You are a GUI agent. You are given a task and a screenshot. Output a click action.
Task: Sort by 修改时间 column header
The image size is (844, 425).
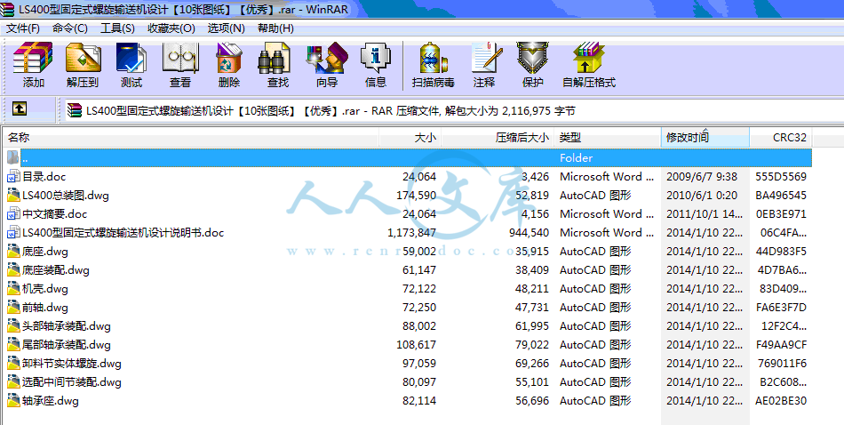tap(705, 137)
